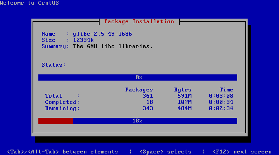Click total packages value 361
This screenshot has width=279, height=155.
click(148, 96)
